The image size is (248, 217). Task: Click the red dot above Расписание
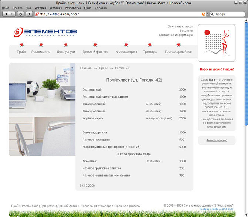point(41,45)
